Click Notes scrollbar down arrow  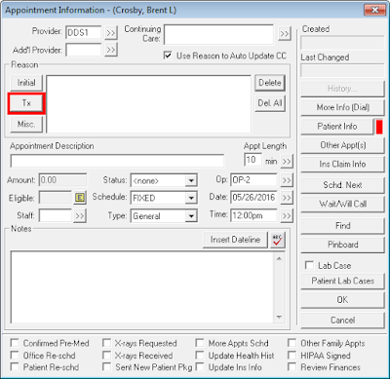279,318
